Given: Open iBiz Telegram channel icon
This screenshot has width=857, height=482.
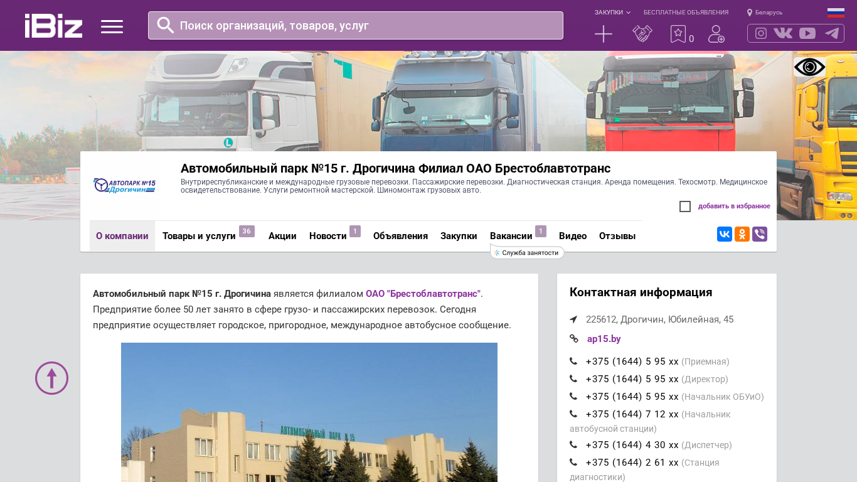Looking at the screenshot, I should click(x=832, y=33).
